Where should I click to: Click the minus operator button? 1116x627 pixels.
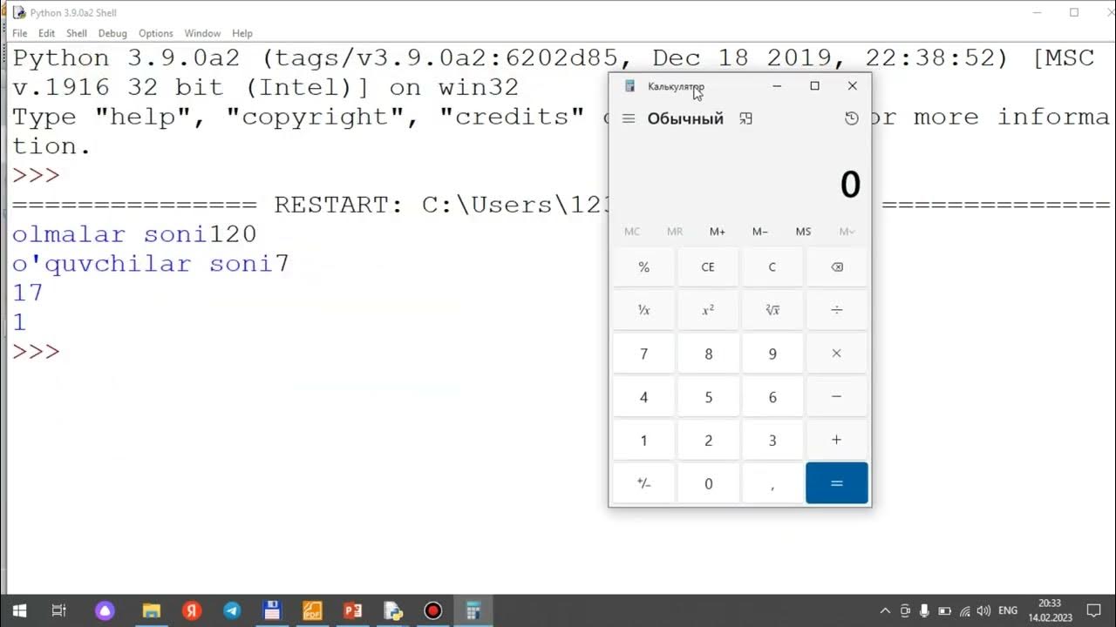(837, 397)
